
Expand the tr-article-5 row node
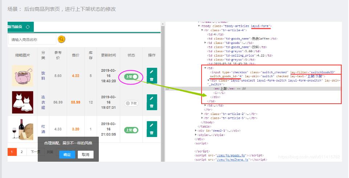[x=202, y=118]
